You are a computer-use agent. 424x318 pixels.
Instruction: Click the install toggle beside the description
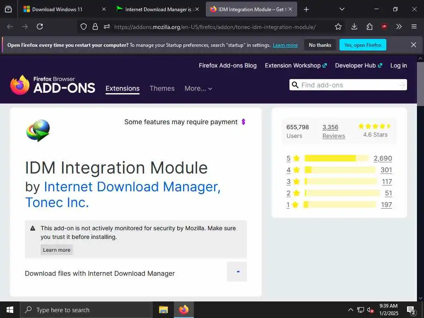click(237, 272)
